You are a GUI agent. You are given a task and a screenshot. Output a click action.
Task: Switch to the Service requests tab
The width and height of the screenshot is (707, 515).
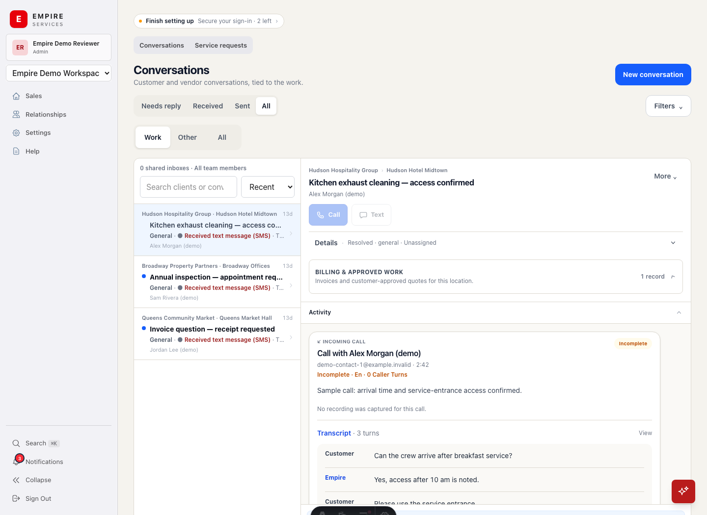221,45
